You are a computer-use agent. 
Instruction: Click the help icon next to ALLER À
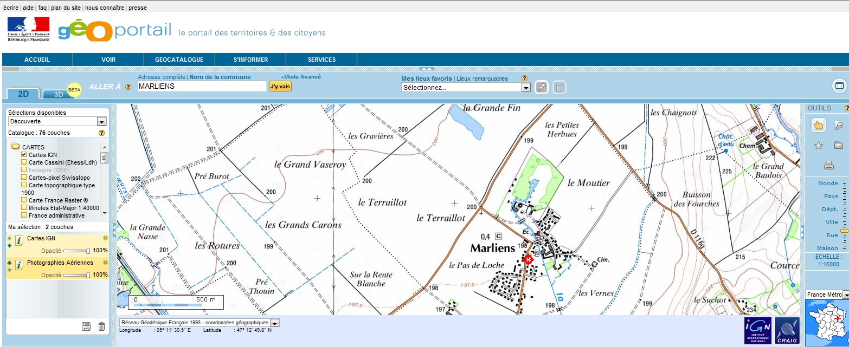point(128,87)
